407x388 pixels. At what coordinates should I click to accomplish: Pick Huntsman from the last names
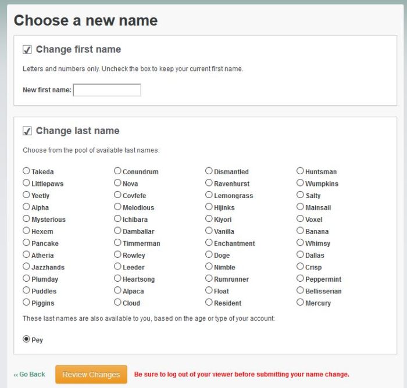point(300,171)
